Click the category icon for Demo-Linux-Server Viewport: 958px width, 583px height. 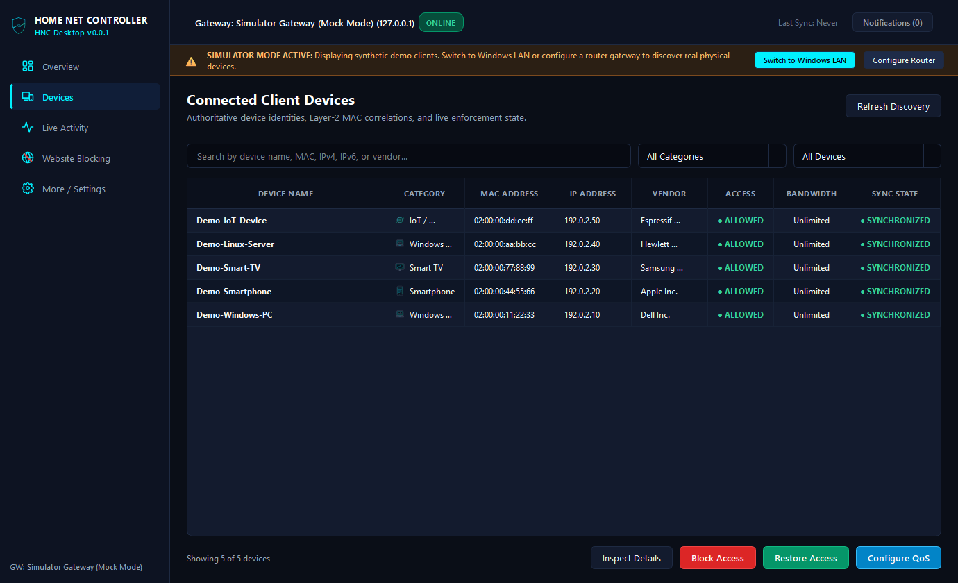click(400, 244)
